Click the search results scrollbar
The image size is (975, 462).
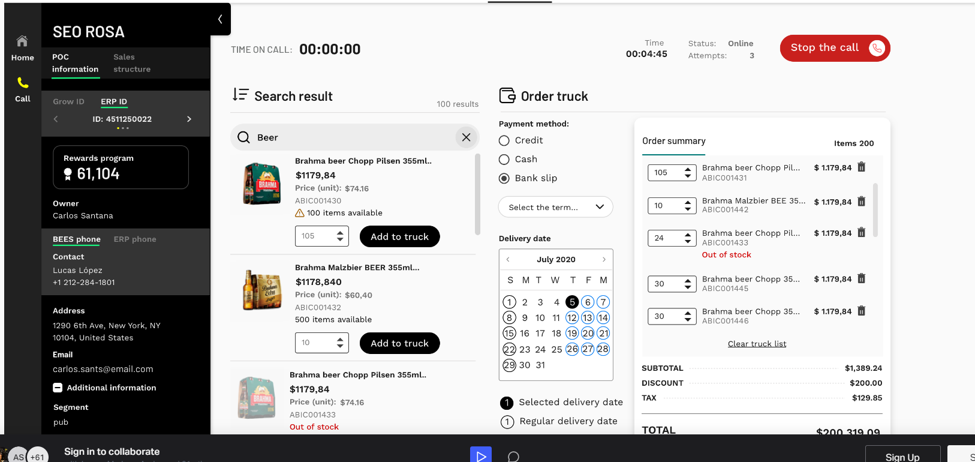coord(477,194)
